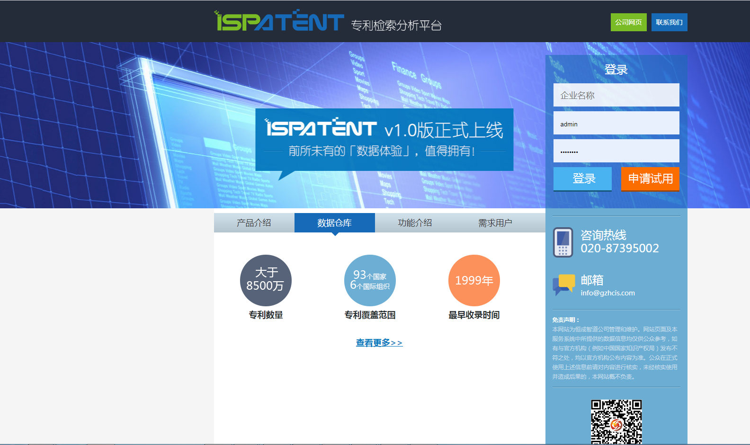
Task: Click the QR code image
Action: click(x=616, y=422)
